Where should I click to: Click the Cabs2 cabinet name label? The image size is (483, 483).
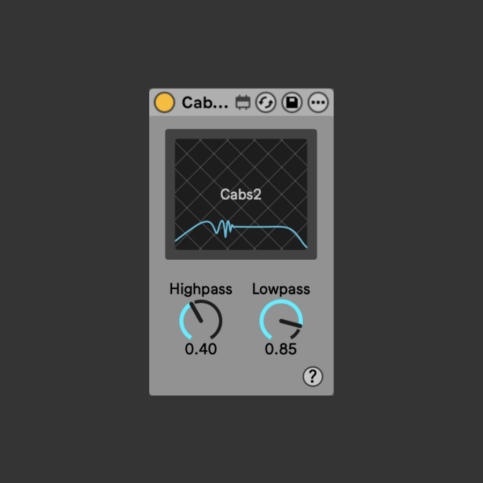click(x=241, y=194)
